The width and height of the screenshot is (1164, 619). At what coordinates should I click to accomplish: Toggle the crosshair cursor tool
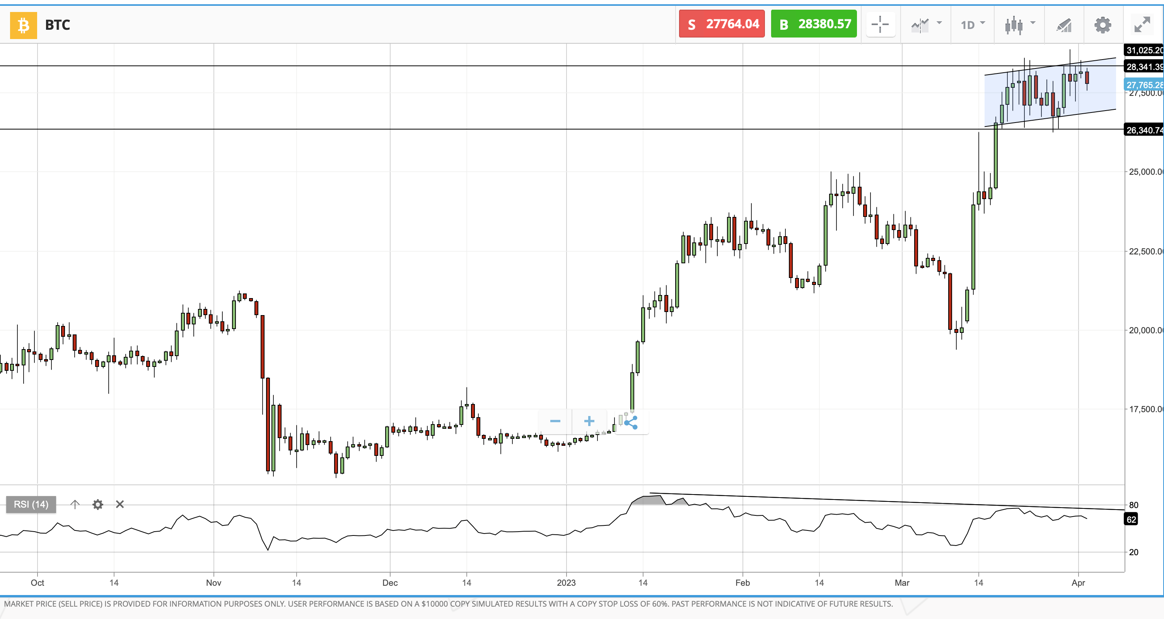coord(880,25)
